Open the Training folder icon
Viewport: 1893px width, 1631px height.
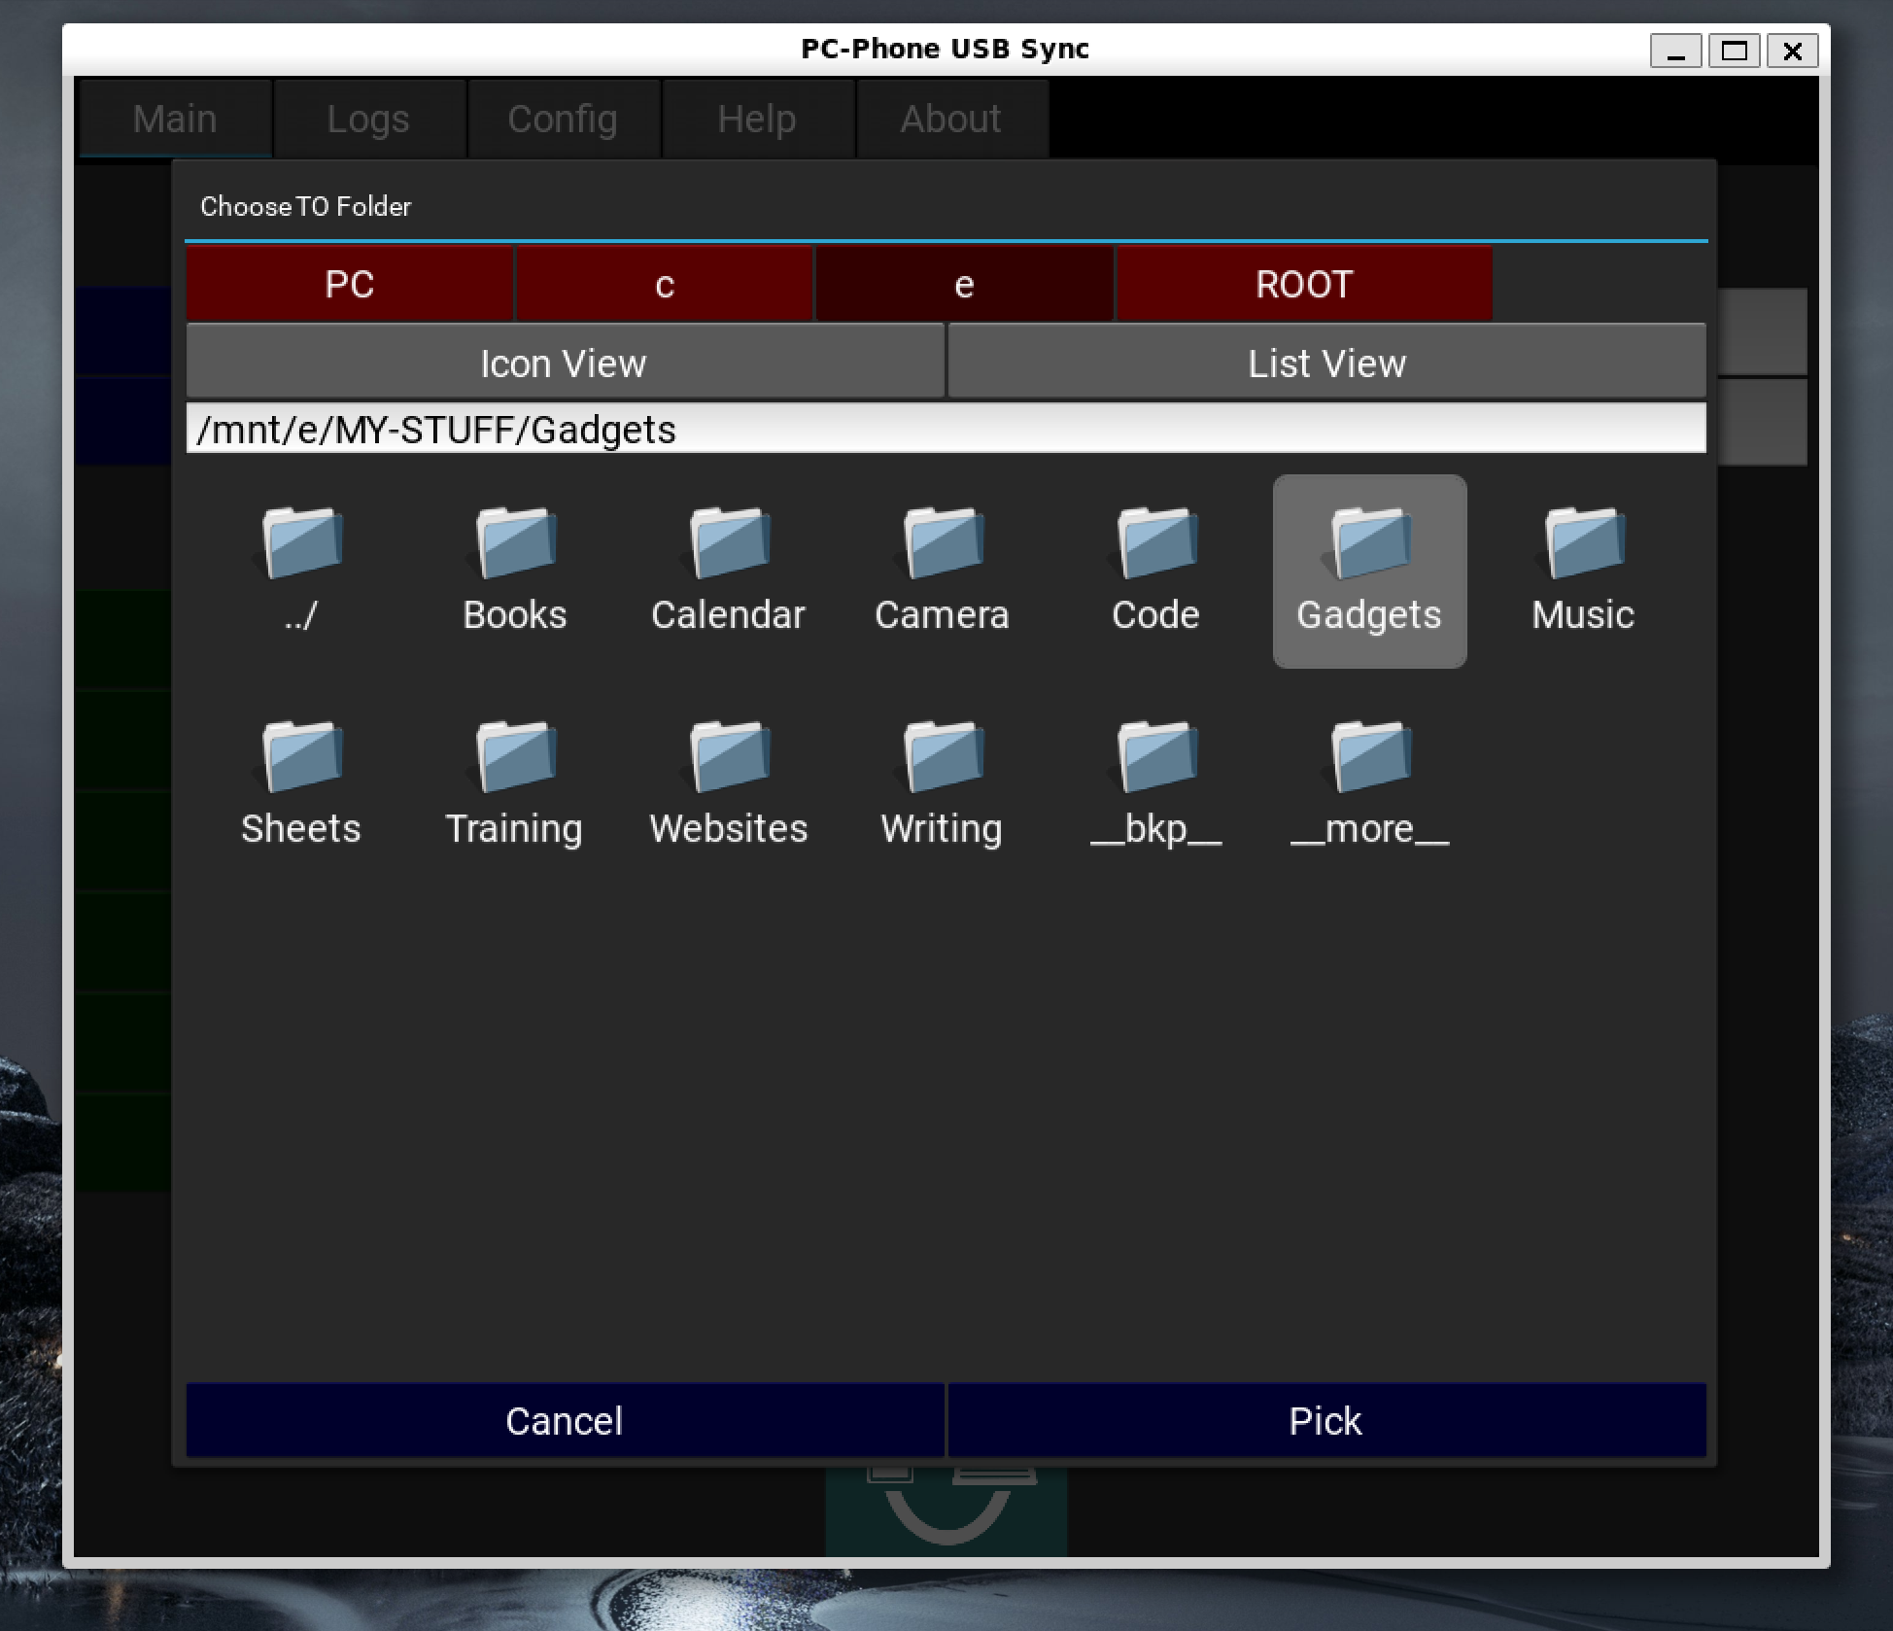(515, 783)
